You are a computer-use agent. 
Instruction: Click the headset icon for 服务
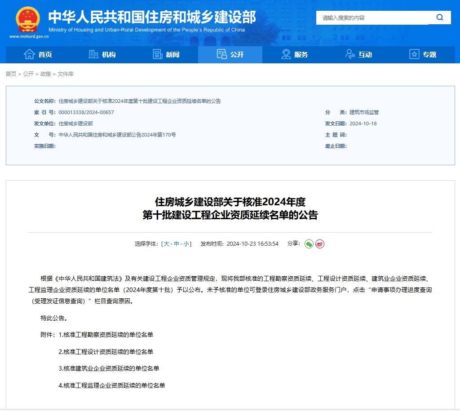tap(286, 54)
